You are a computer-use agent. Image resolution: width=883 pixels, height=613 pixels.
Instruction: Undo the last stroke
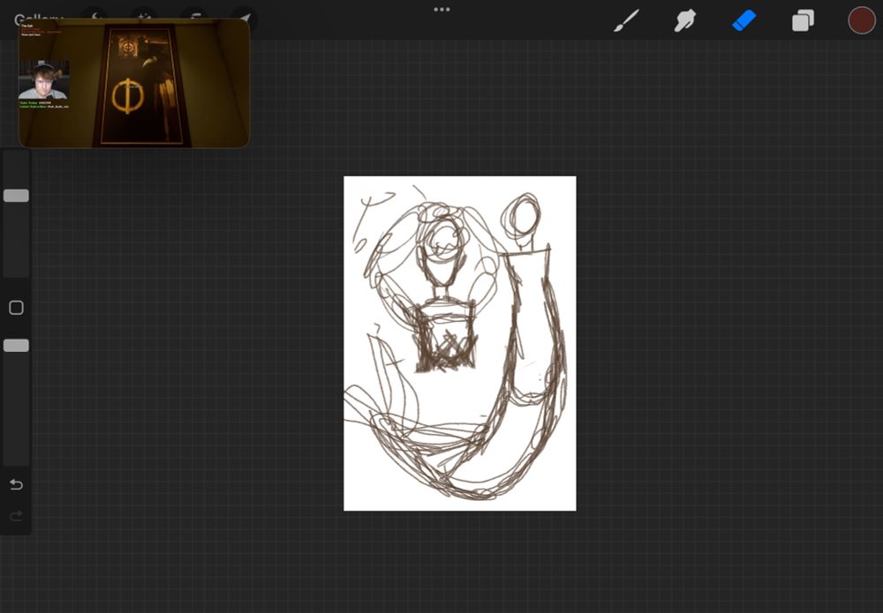(x=16, y=484)
